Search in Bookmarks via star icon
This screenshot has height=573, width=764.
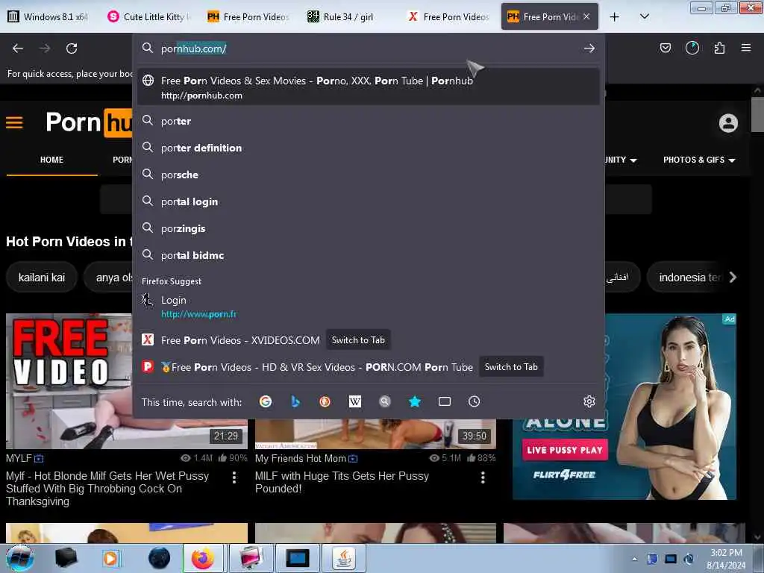click(415, 401)
